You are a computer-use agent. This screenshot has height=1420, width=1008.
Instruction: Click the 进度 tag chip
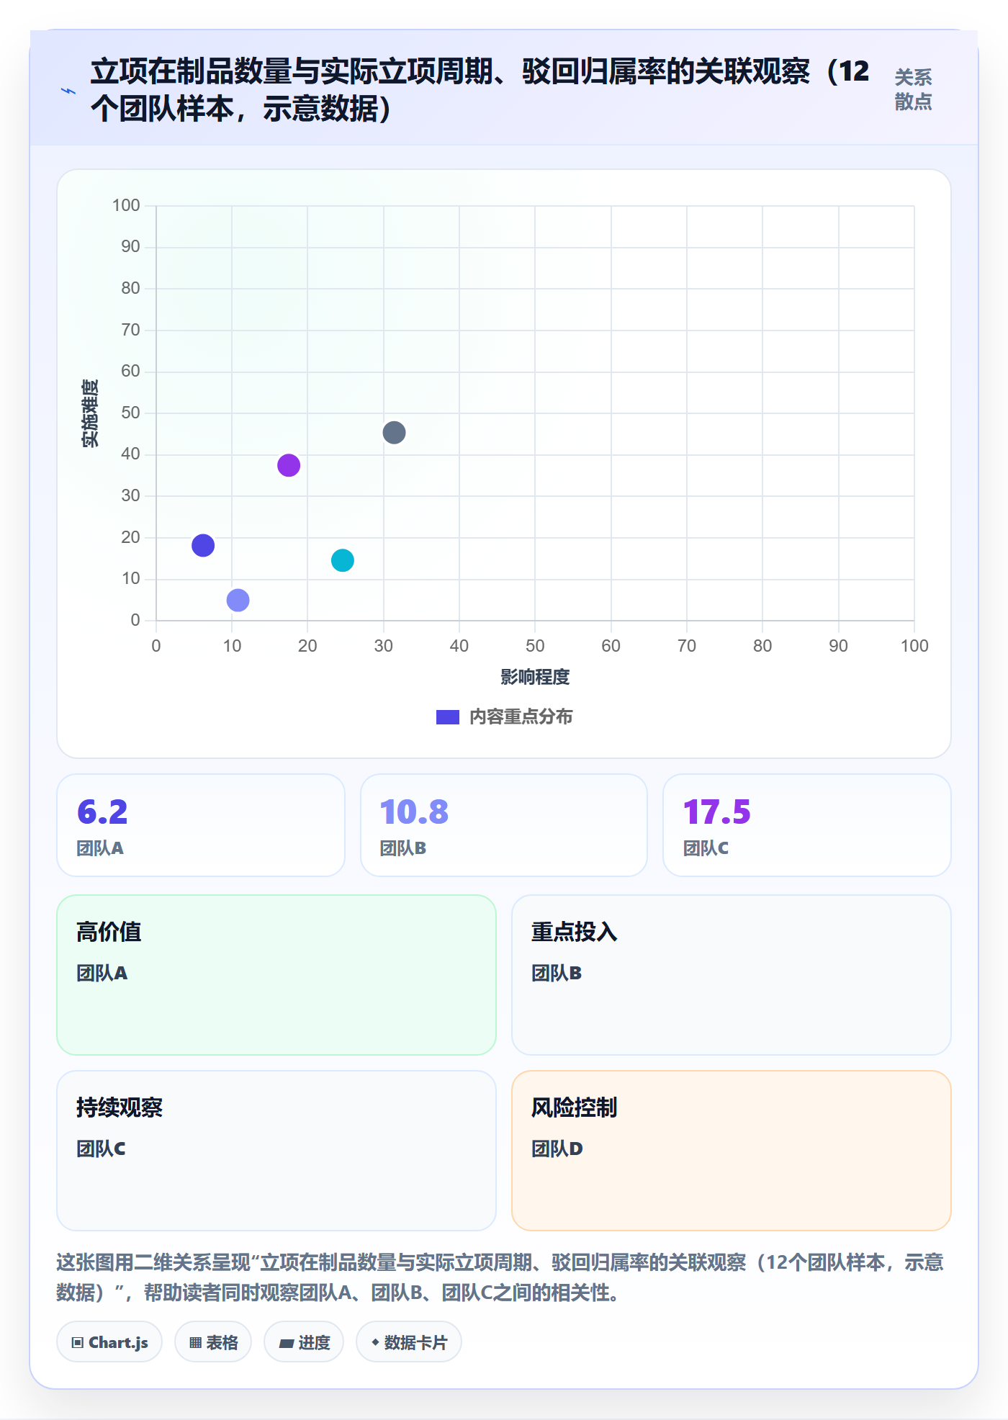click(304, 1342)
